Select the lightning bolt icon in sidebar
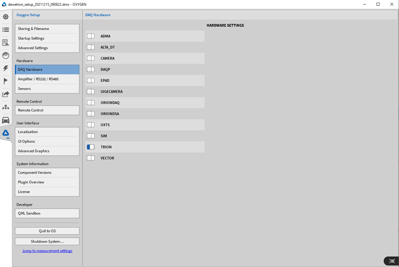The image size is (399, 267). (6, 68)
